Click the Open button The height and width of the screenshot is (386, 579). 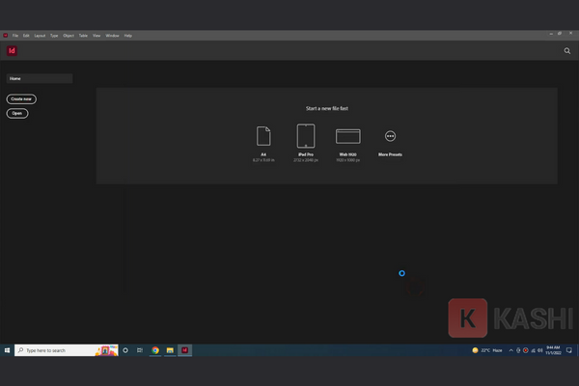pos(17,114)
